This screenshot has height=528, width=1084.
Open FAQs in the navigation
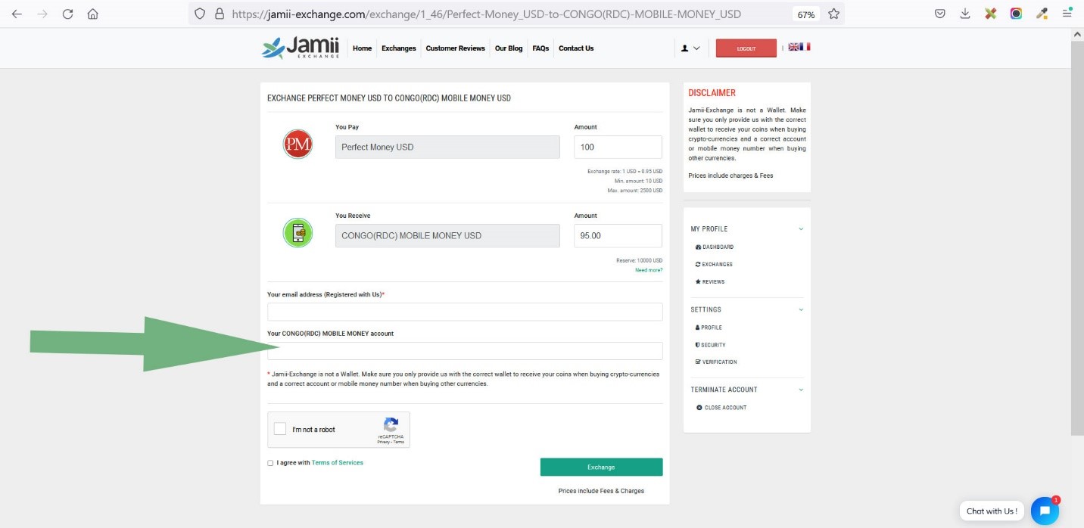540,48
